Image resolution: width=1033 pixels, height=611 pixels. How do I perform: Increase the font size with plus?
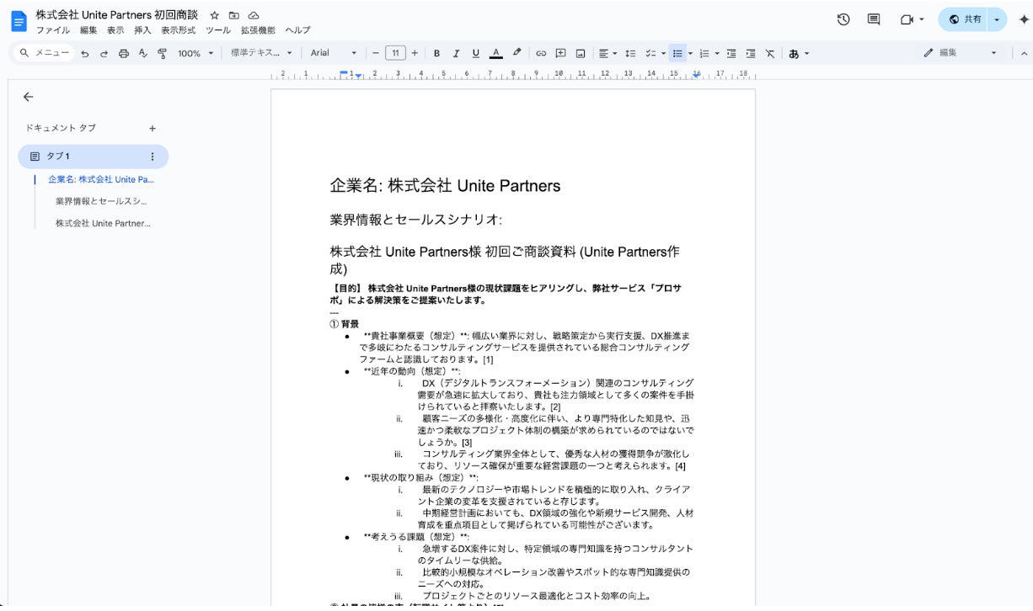[x=415, y=53]
